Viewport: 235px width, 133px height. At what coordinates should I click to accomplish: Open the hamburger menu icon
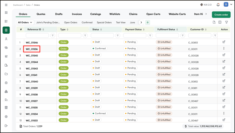tap(6, 5)
